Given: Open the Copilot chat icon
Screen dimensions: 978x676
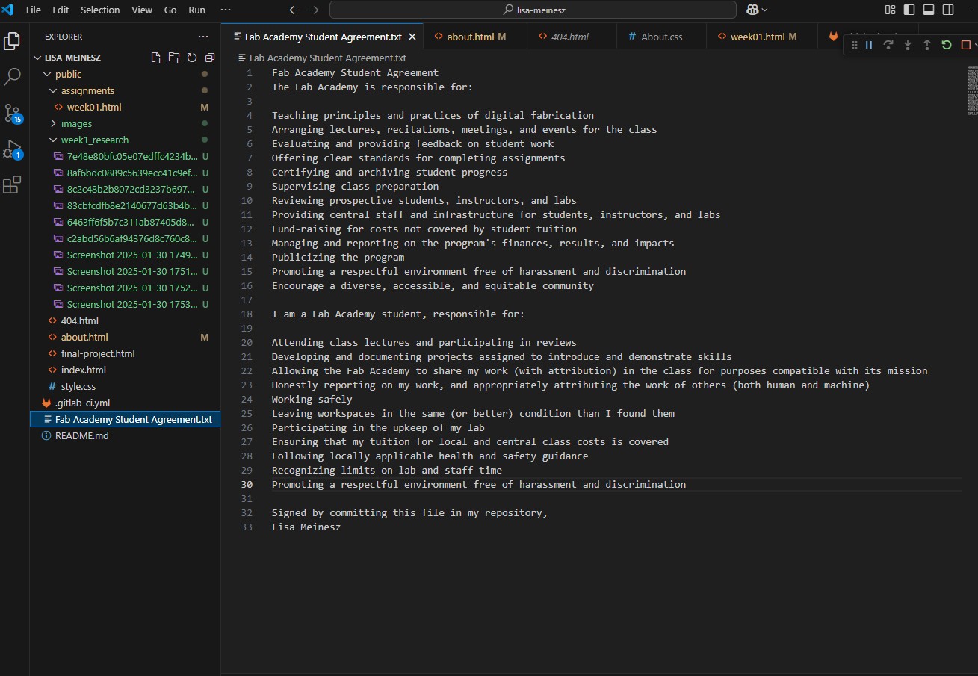Looking at the screenshot, I should coord(751,10).
